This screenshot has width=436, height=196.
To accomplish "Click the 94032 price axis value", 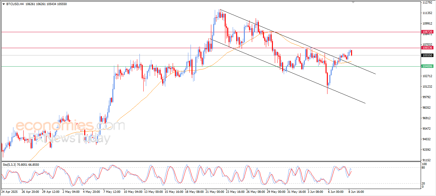I will coord(426,139).
